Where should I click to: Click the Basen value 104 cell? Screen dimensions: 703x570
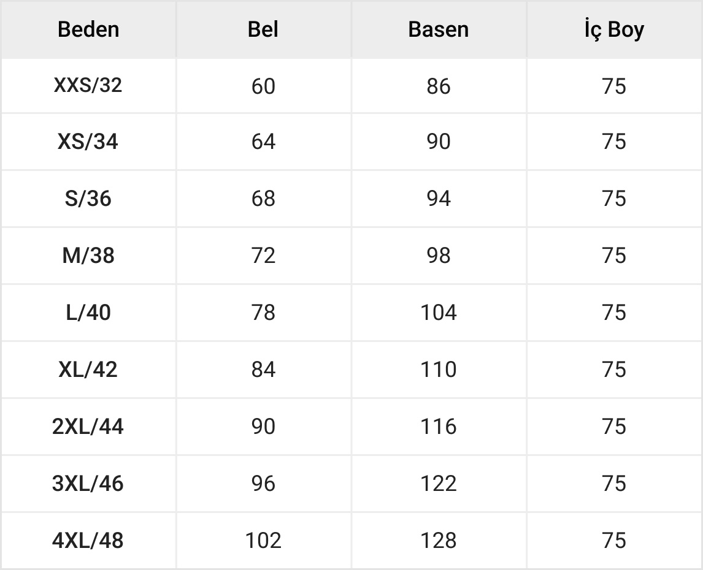[438, 313]
